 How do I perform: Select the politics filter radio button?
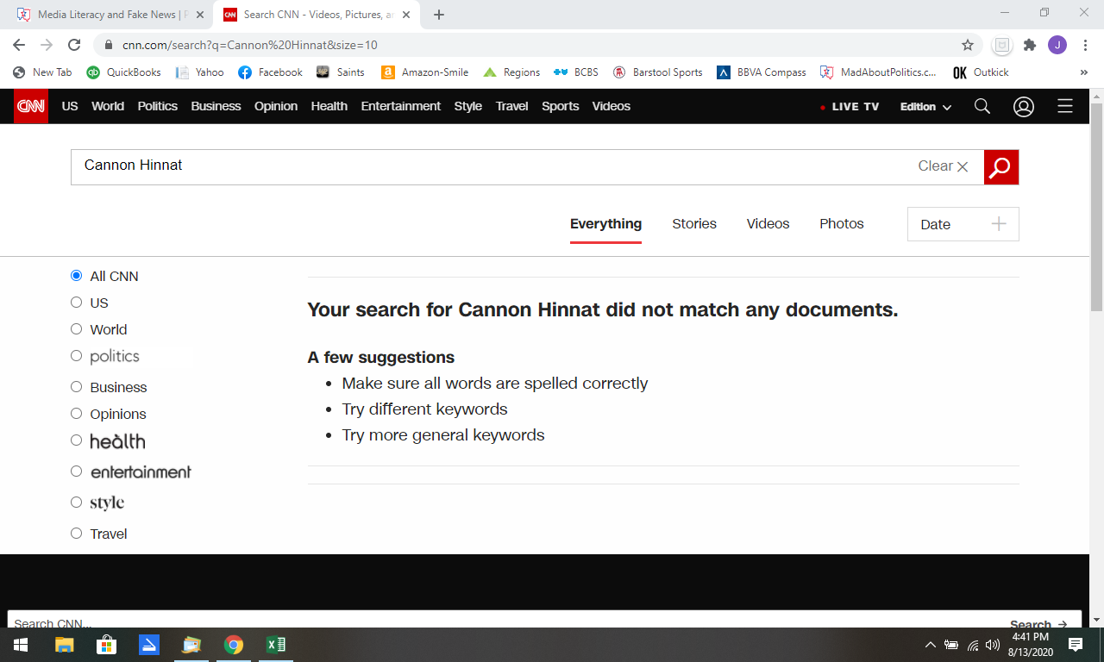(76, 356)
